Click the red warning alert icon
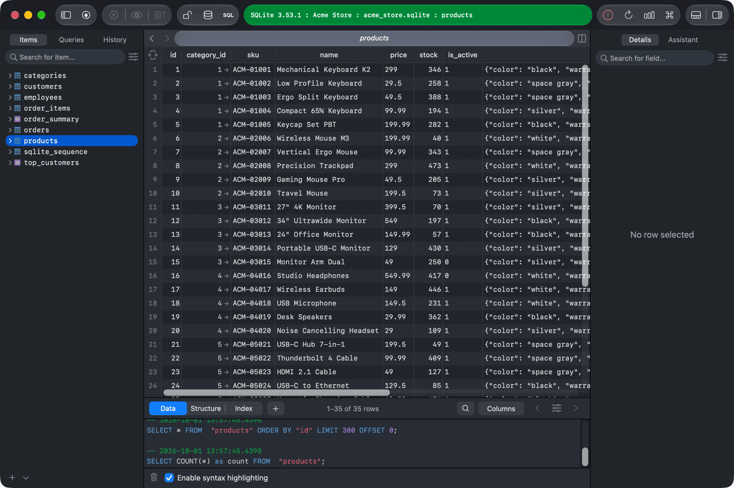Screen dimensions: 734x488 click(x=608, y=15)
